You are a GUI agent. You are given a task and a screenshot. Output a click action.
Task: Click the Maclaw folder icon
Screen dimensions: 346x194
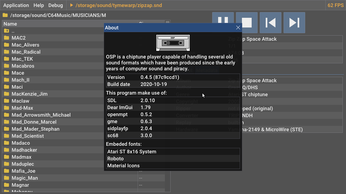(x=6, y=101)
